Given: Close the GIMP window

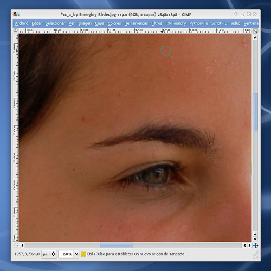Looking at the screenshot, I should [255, 14].
